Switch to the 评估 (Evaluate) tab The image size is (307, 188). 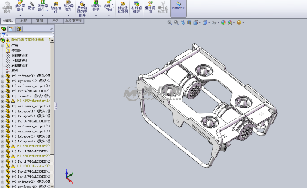(x=55, y=21)
